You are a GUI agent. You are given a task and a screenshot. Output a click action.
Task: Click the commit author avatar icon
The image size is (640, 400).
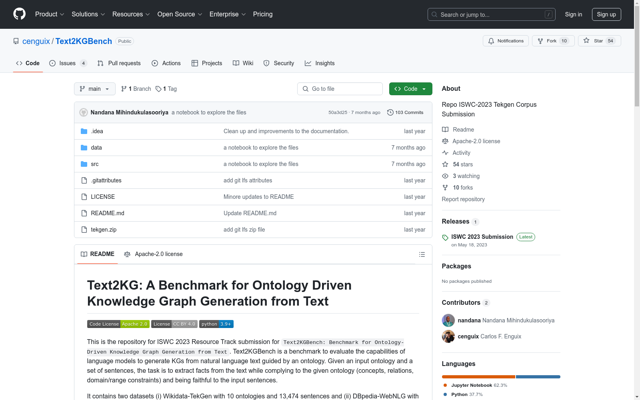click(x=84, y=112)
